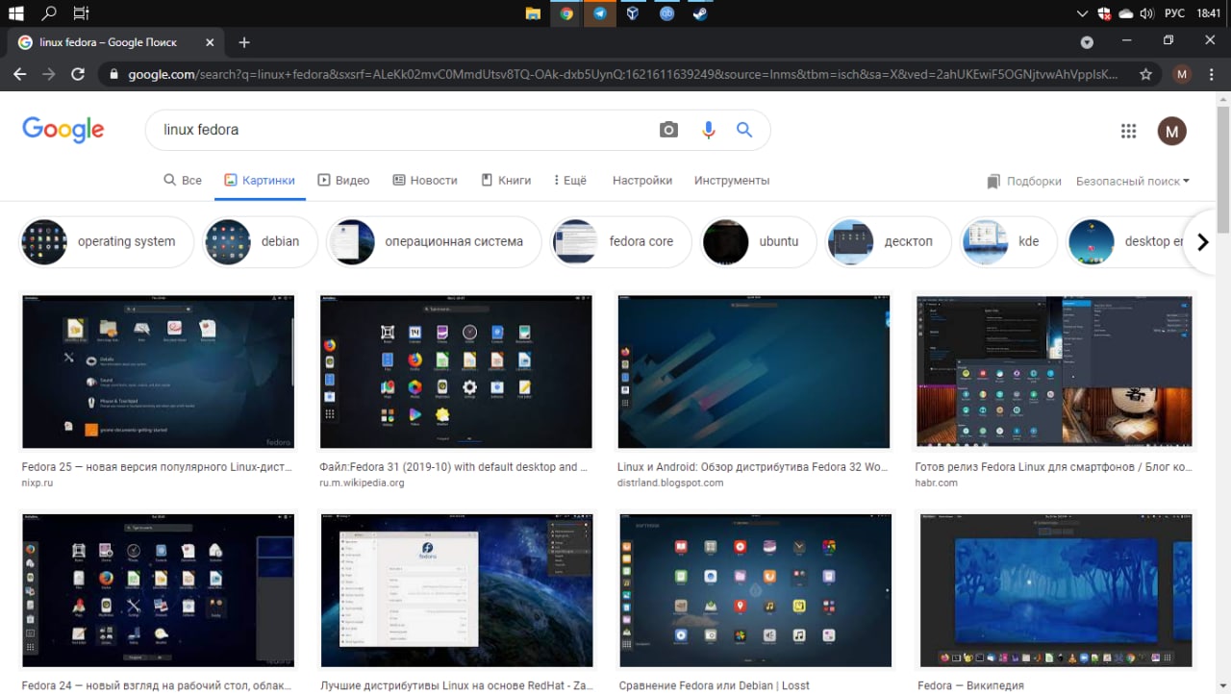
Task: Search by image with the camera icon
Action: [x=668, y=130]
